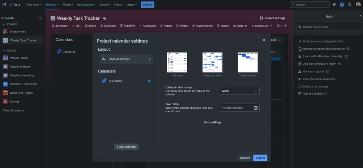This screenshot has height=168, width=363.
Task: Open the notifications rocket icon
Action: tap(334, 5)
